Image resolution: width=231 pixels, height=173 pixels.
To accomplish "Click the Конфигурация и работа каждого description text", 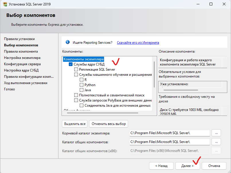I will 188,62.
